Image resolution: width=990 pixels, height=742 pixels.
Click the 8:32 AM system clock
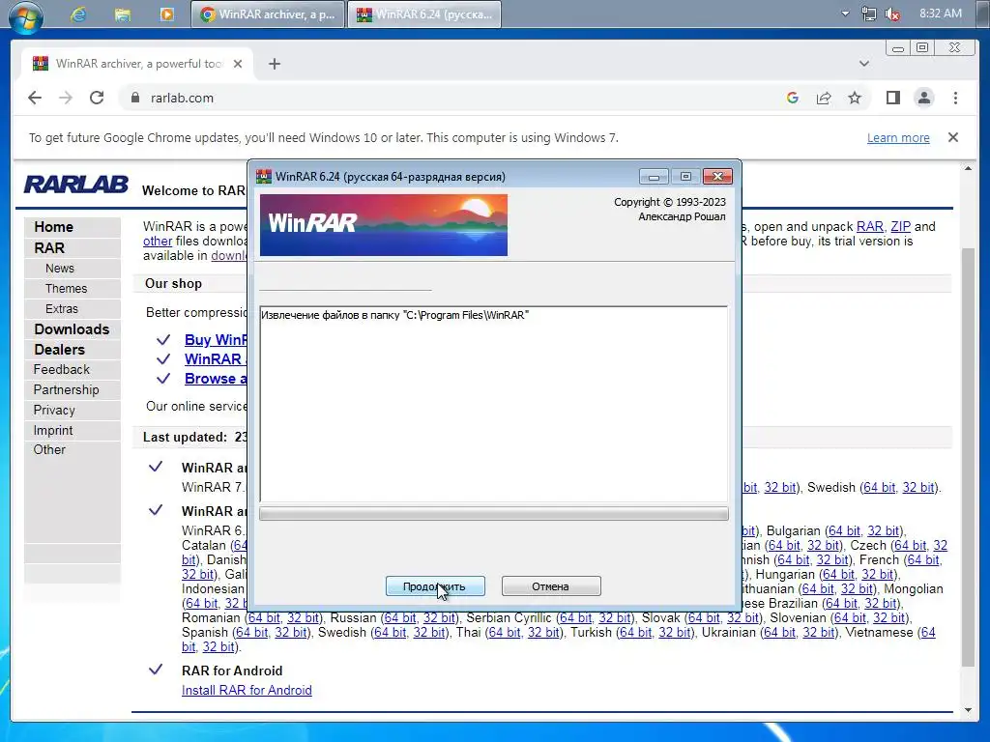coord(941,14)
